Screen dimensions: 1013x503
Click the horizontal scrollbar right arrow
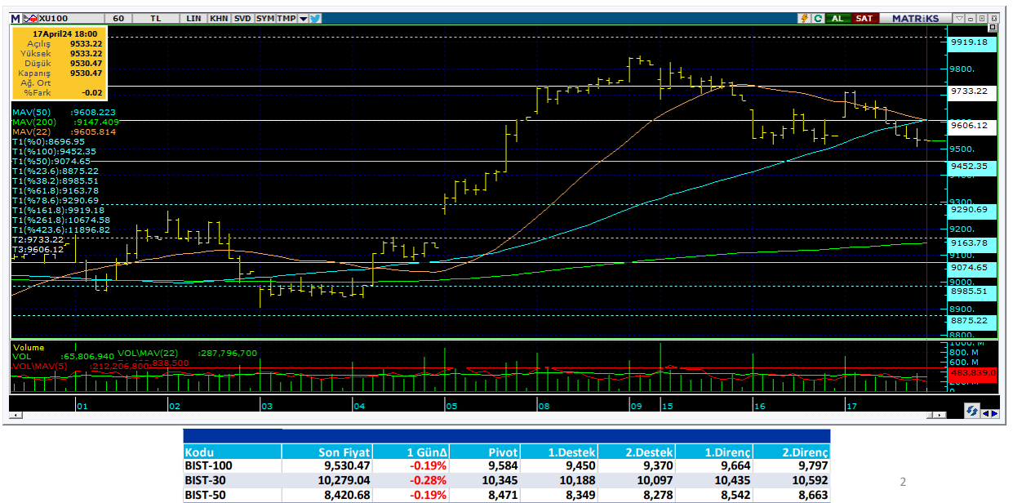tap(993, 413)
